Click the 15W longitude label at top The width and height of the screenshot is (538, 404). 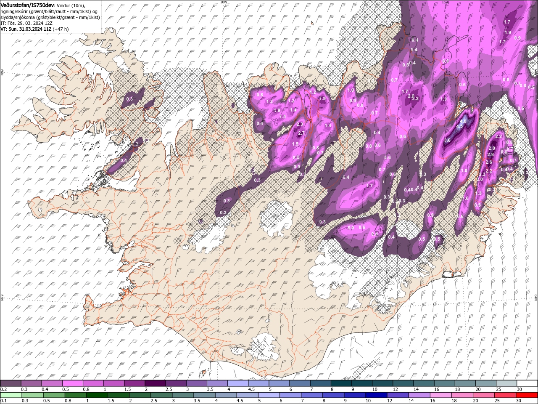click(445, 2)
